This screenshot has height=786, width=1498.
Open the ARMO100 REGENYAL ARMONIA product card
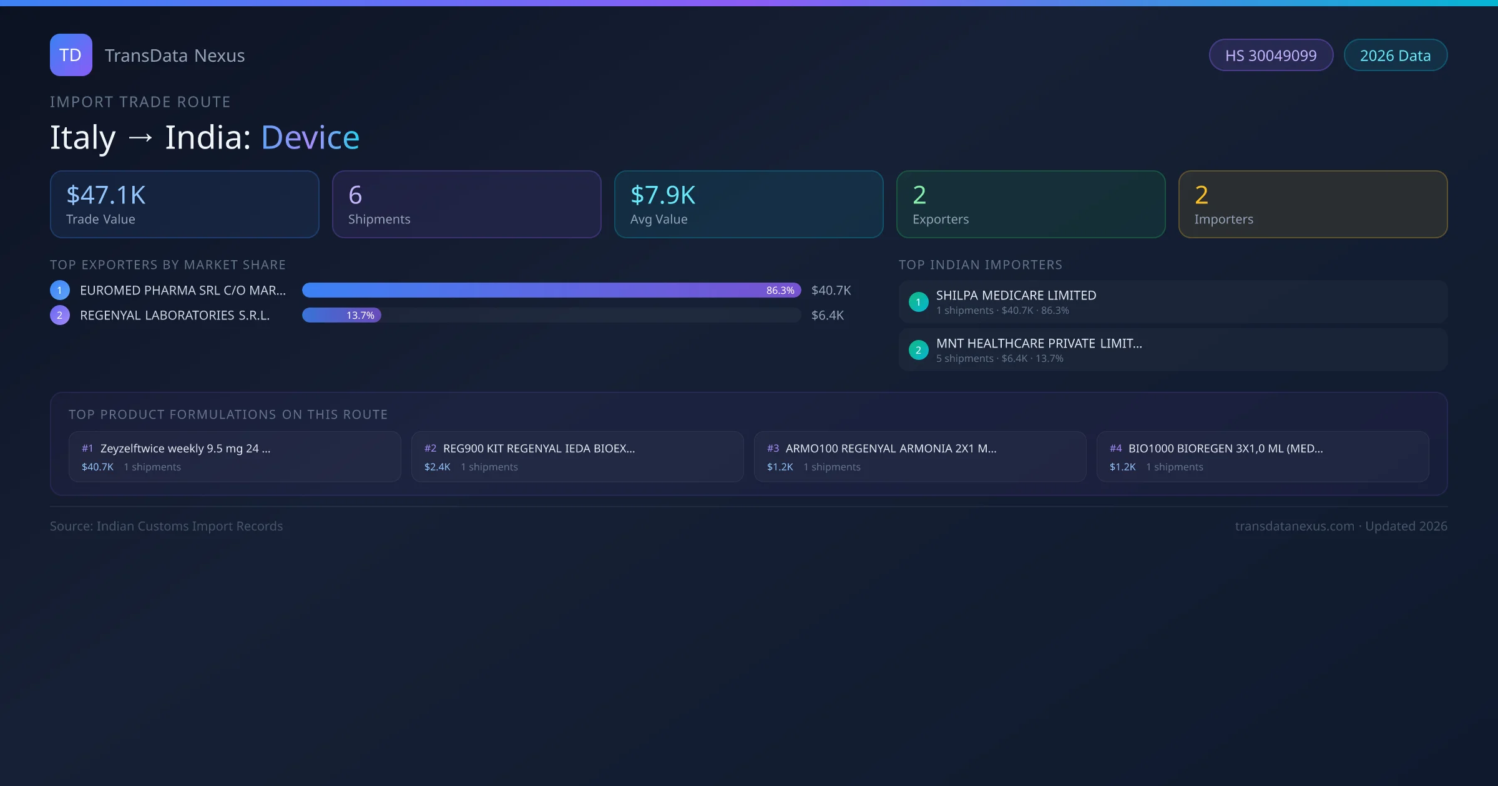point(919,457)
